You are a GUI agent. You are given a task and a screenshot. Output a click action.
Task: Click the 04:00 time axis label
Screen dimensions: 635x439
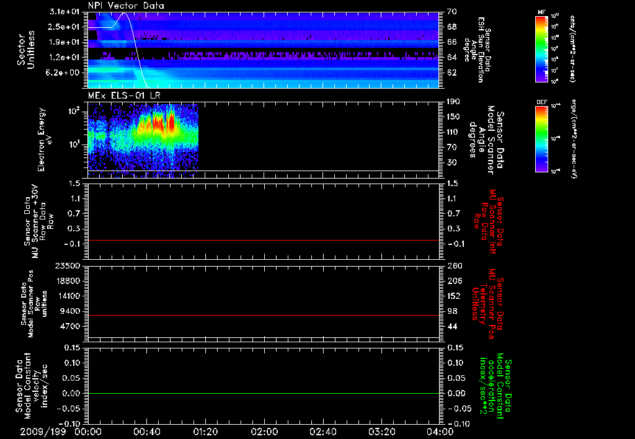pos(440,432)
